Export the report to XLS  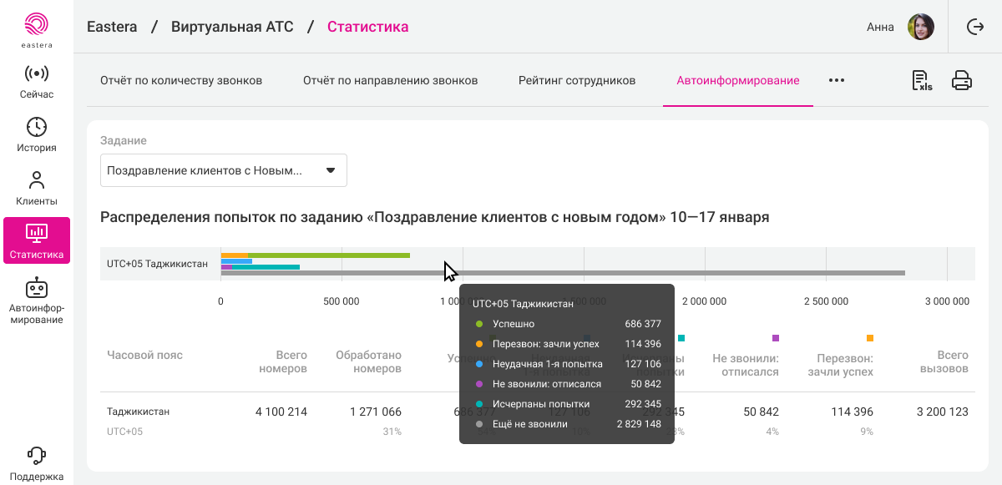(x=922, y=81)
